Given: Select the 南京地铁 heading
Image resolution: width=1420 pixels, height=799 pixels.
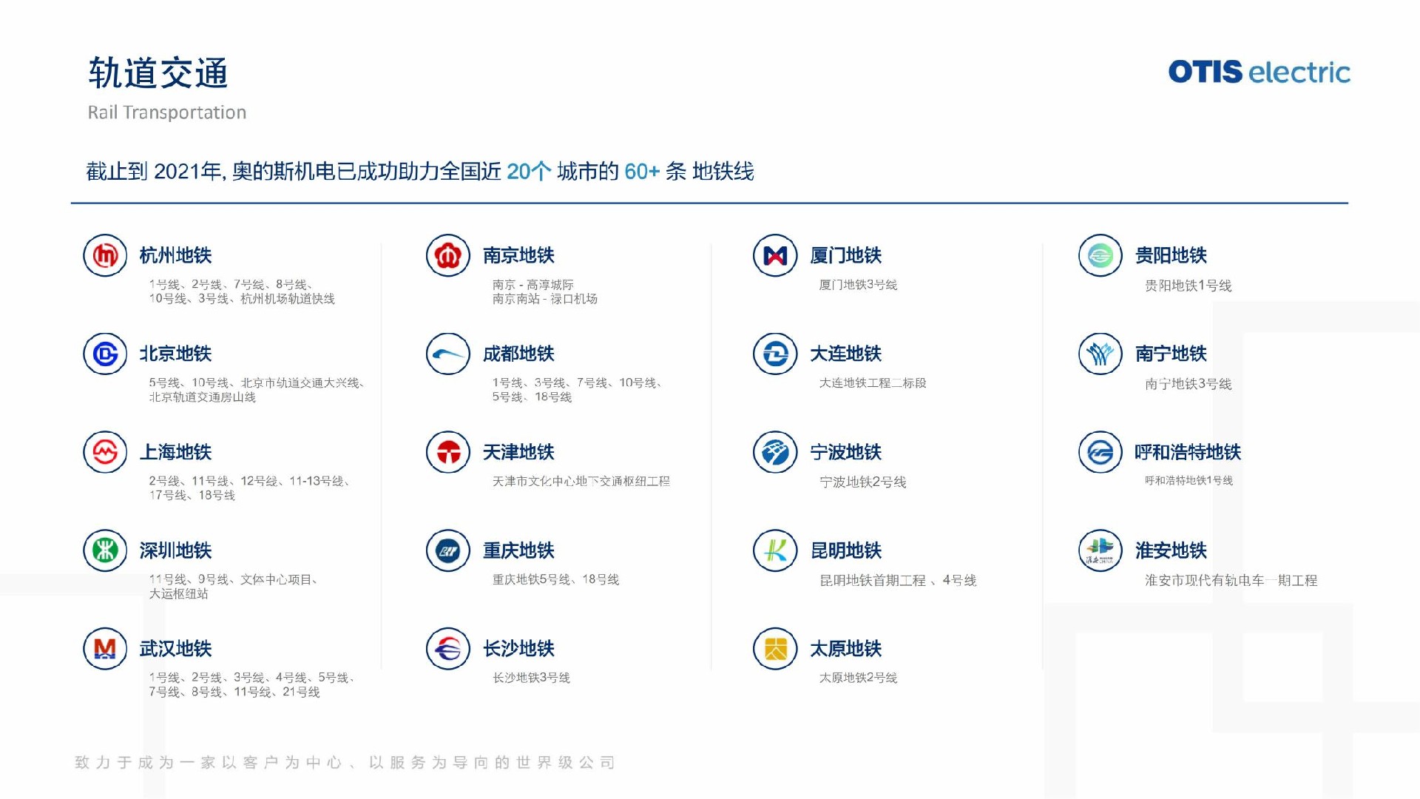Looking at the screenshot, I should pos(518,255).
